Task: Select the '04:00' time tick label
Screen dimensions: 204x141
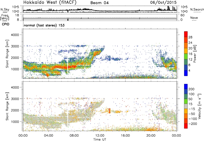Action: [x=48, y=136]
